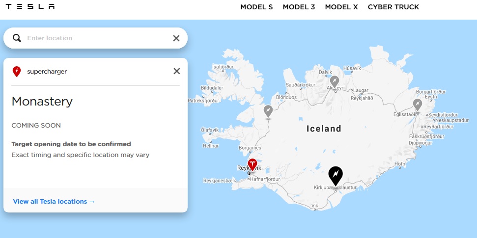Screen dimensions: 477x238
Task: Click the Tesla logo in header
Action: 30,6
